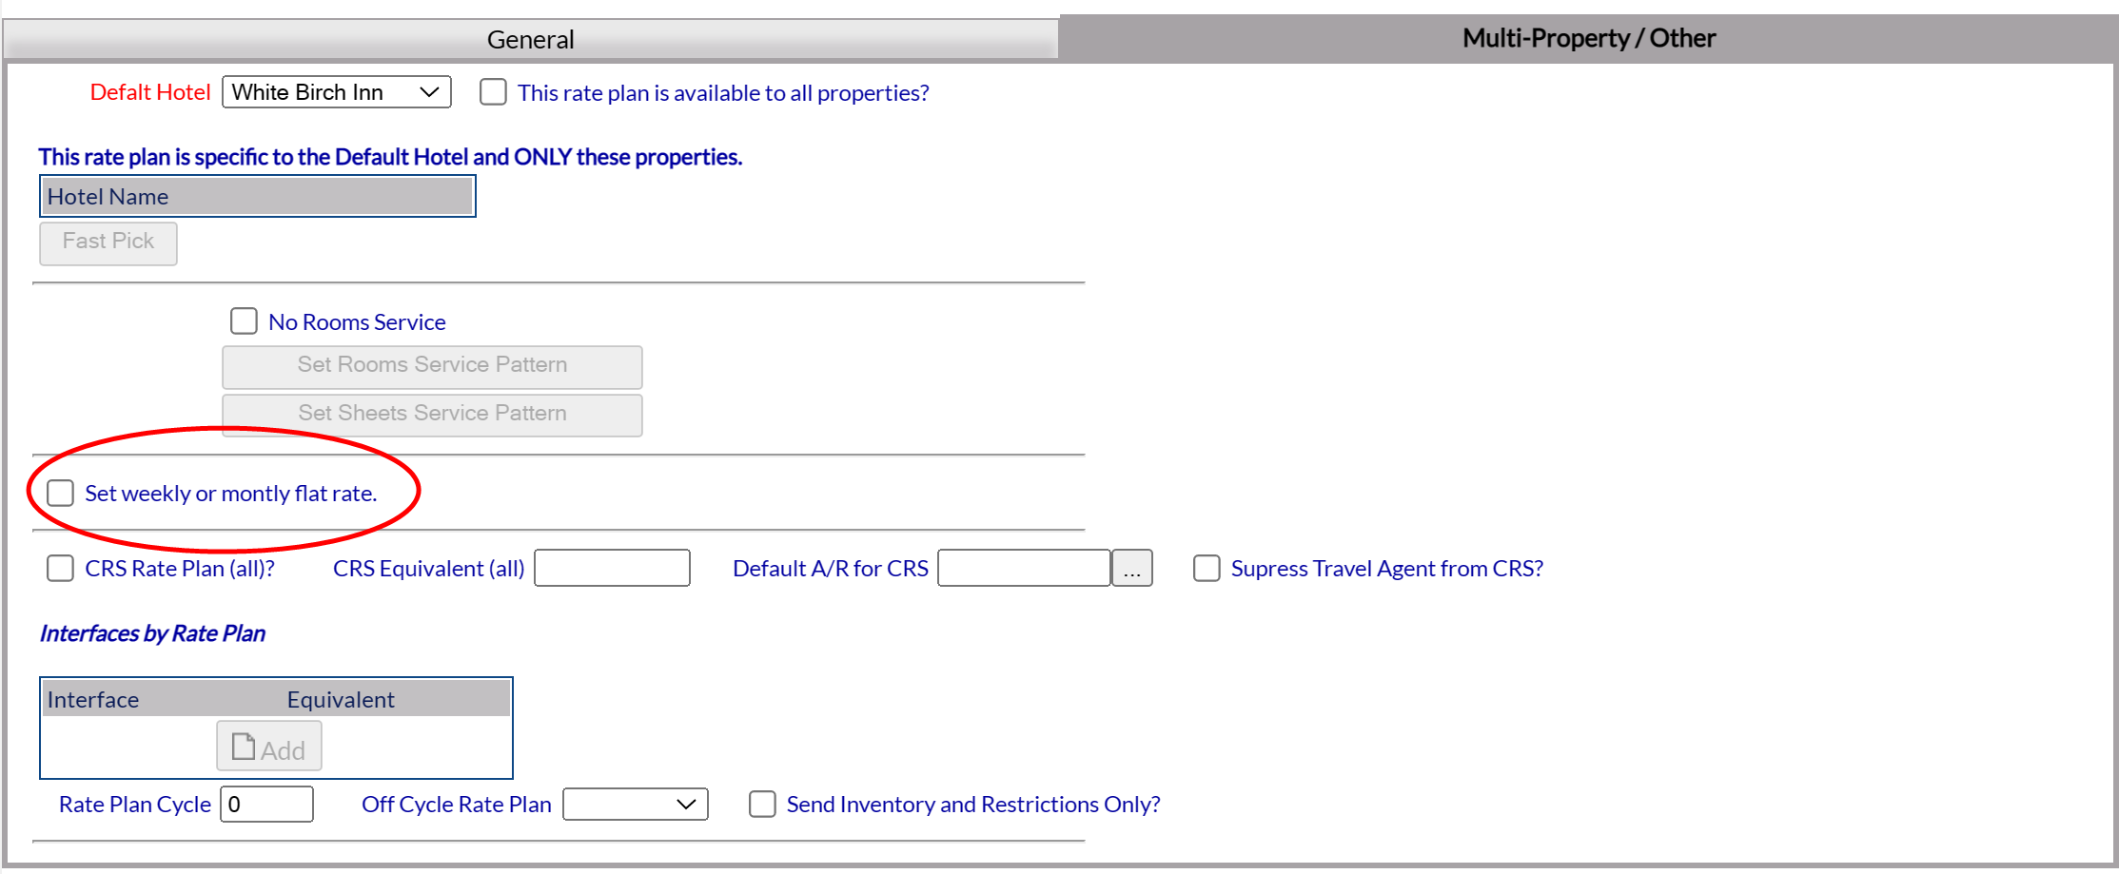The width and height of the screenshot is (2119, 874).
Task: Check 'available to all properties' checkbox
Action: [493, 92]
